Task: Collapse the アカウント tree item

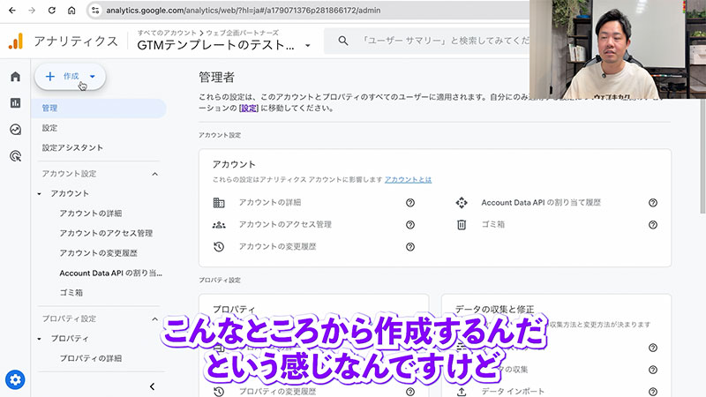Action: [x=40, y=193]
